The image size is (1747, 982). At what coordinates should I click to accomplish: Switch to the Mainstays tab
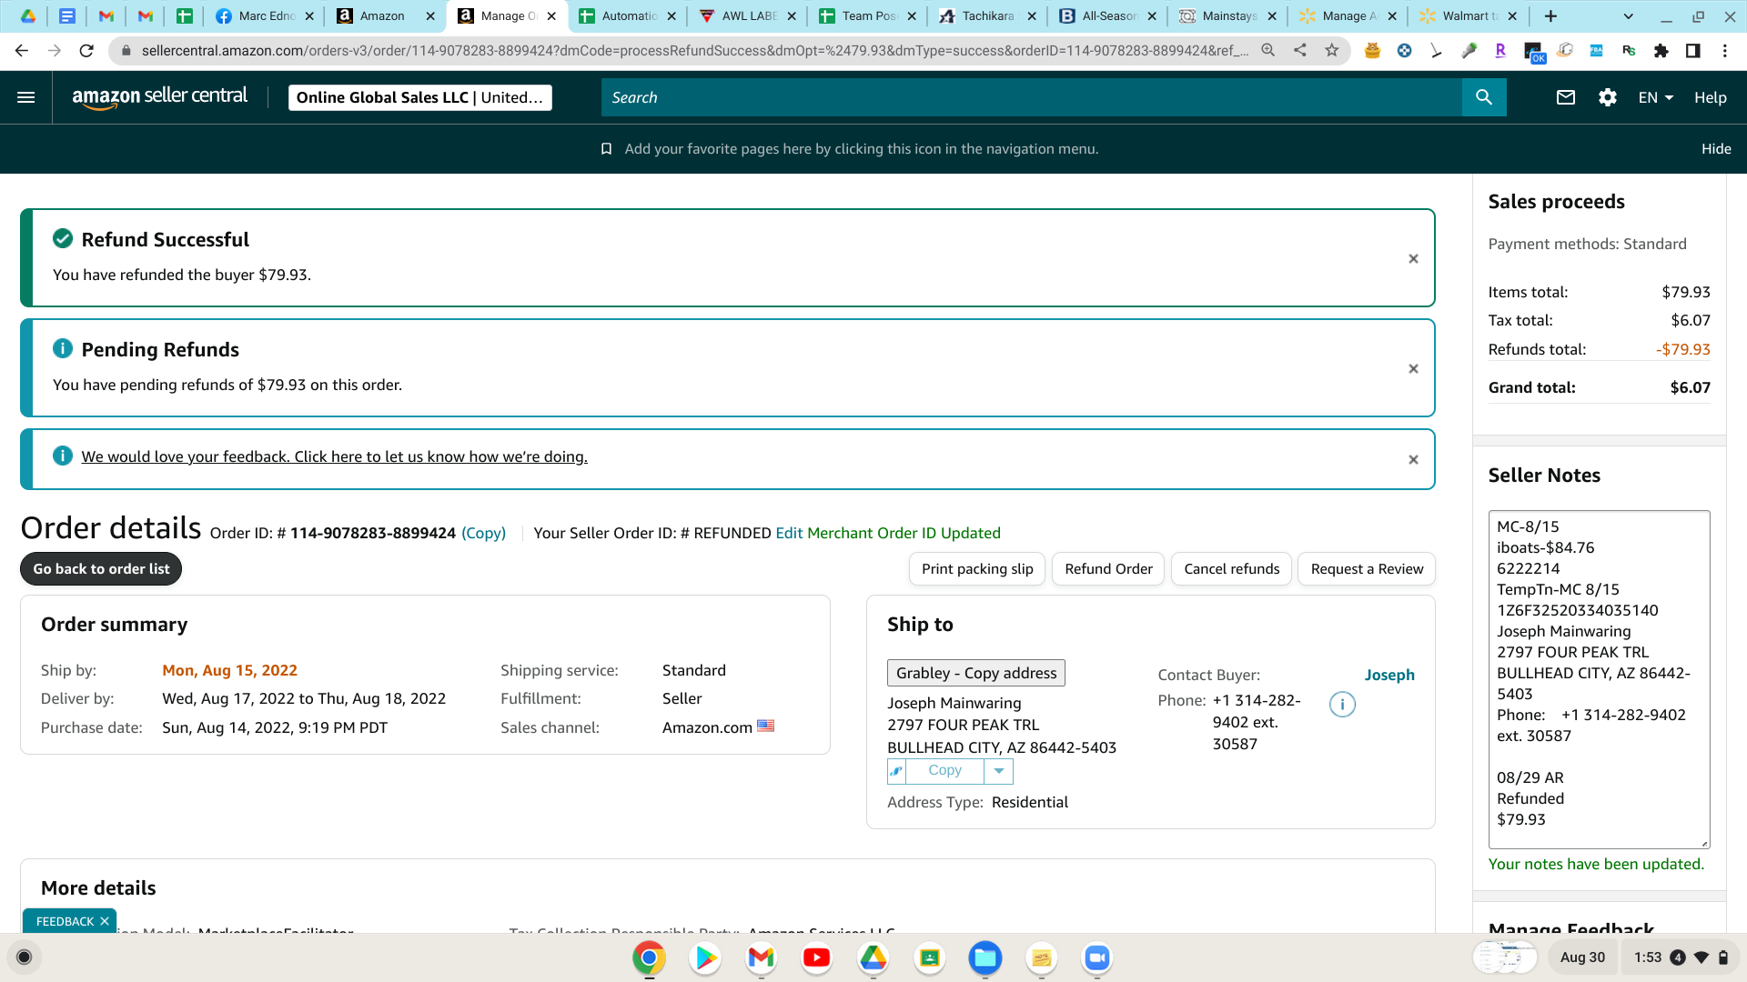1227,16
